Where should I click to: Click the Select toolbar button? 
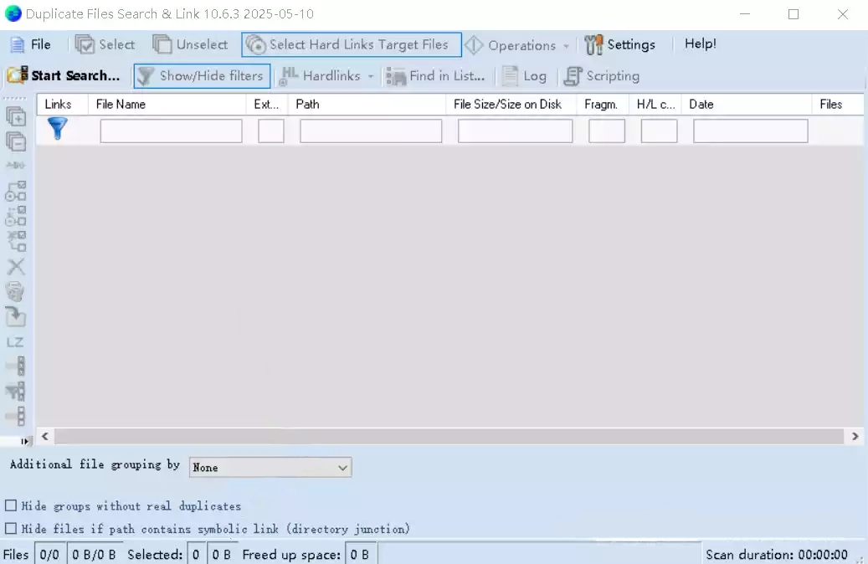tap(105, 44)
